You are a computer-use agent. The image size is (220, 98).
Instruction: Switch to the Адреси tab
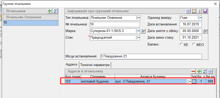point(71,64)
